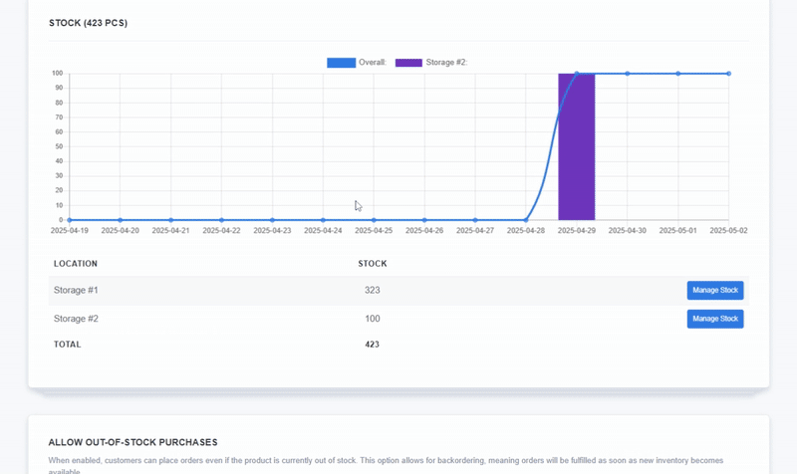
Task: Click the 2025-04-29 data point on line
Action: 577,74
